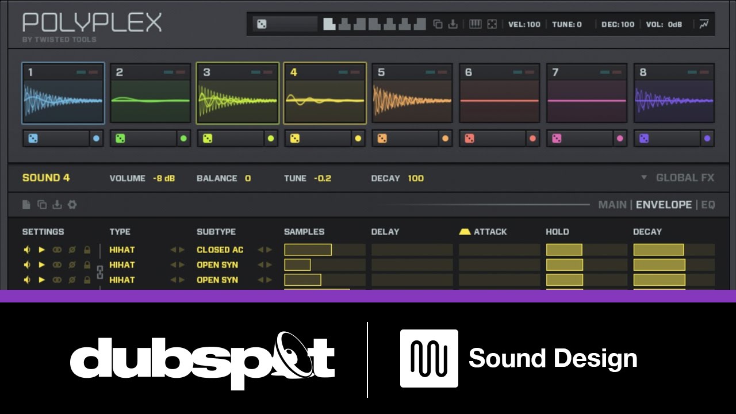Click the VEL: 100 value
The image size is (736, 414).
coord(524,24)
